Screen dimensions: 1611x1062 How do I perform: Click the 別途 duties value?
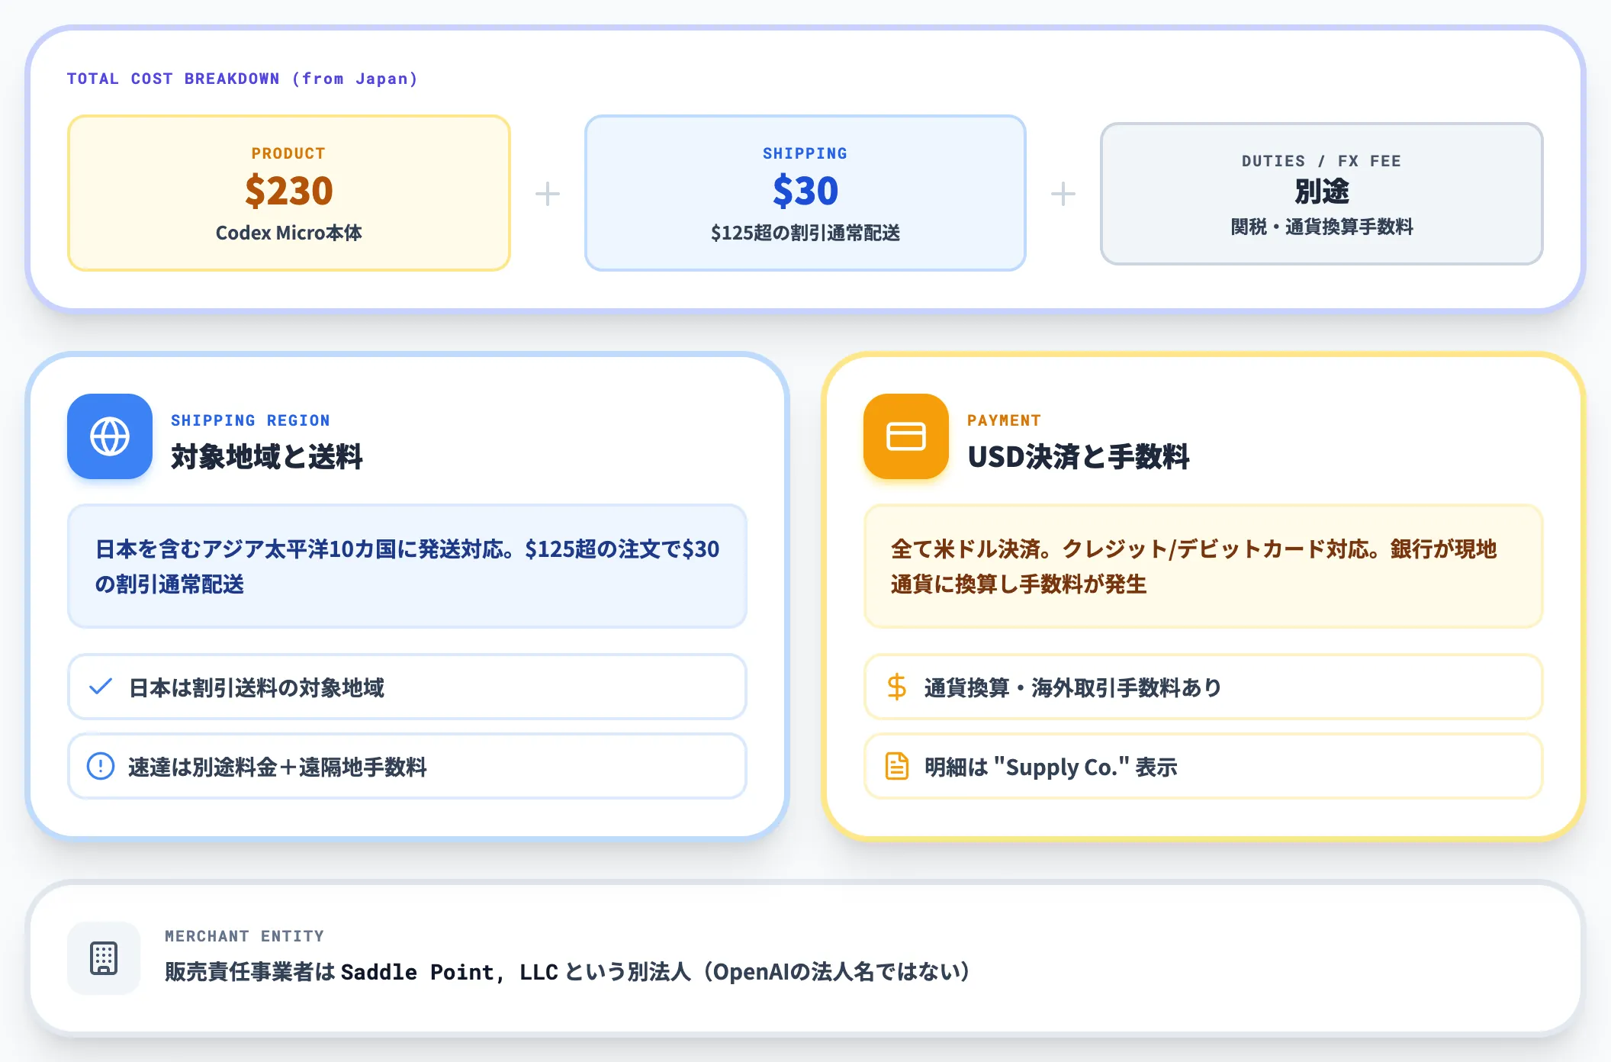pos(1322,191)
